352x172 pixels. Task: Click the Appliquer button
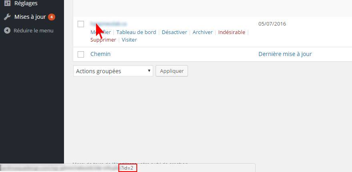point(172,71)
